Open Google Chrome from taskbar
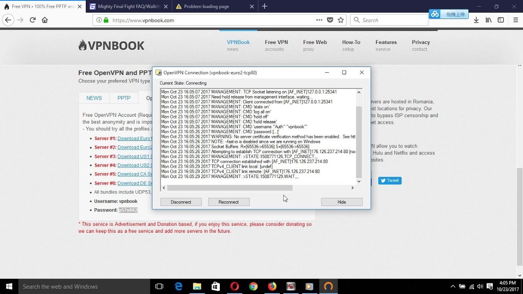This screenshot has height=294, width=523. pos(253,286)
